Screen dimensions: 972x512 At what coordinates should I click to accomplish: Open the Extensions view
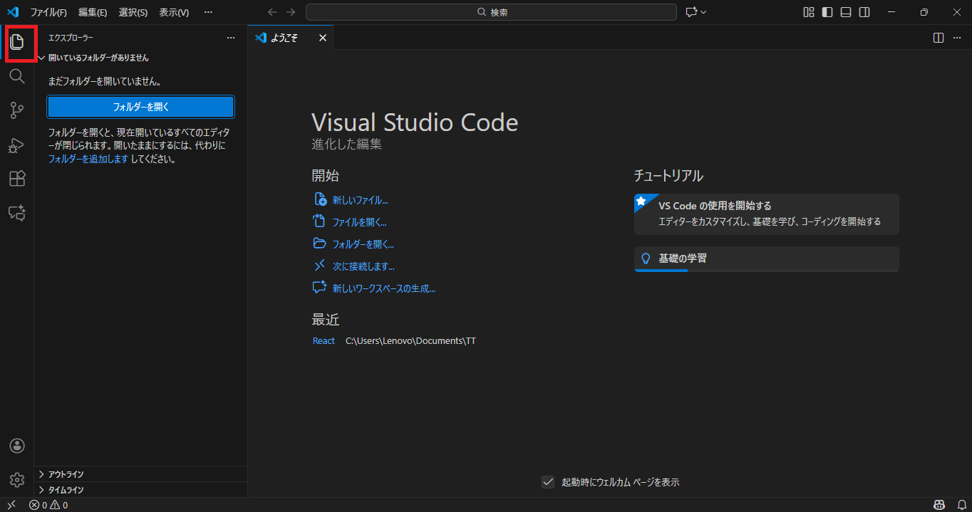tap(17, 179)
